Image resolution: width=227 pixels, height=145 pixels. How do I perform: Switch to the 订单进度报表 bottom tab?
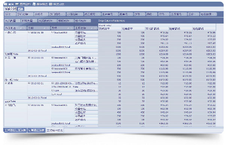pos(36,130)
